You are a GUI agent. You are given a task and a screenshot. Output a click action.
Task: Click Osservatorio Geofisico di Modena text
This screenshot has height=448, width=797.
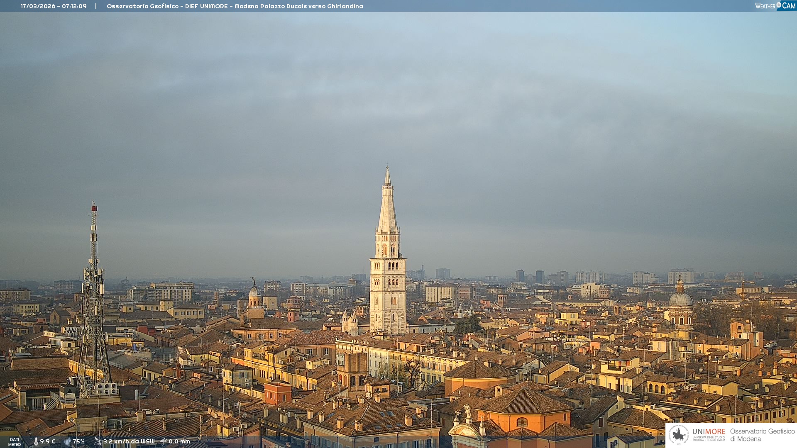[x=762, y=435]
